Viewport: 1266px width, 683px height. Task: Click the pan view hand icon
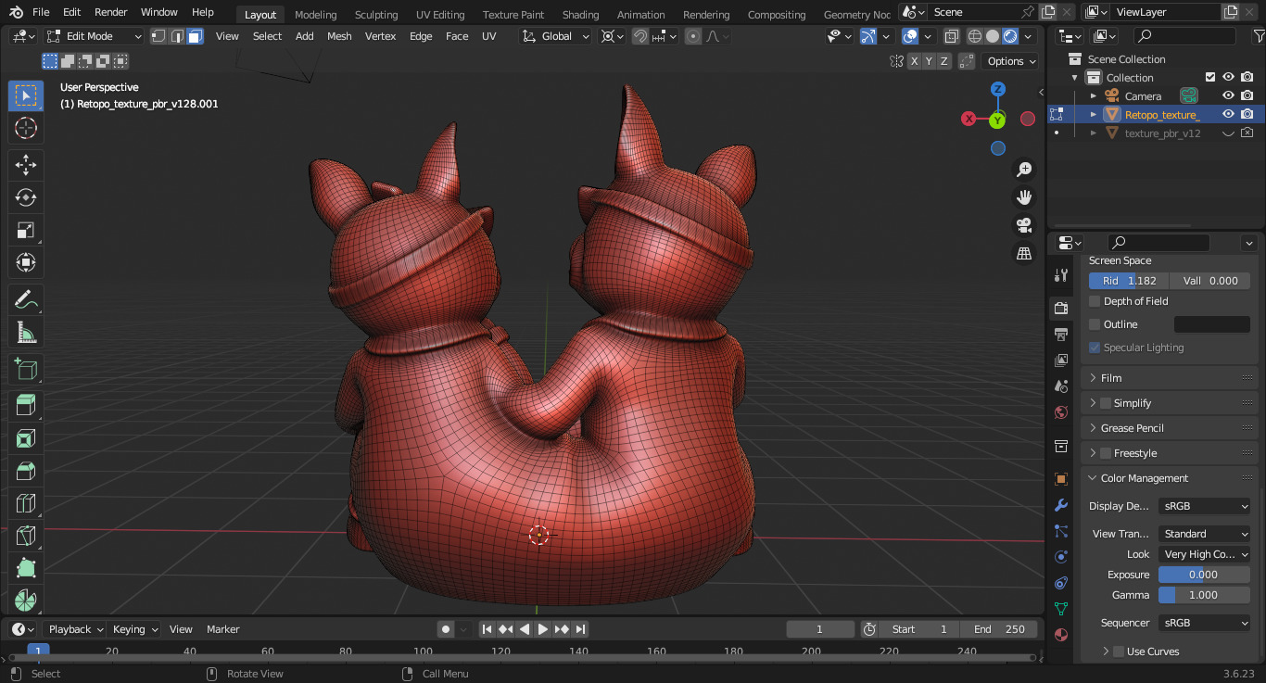(x=1024, y=197)
